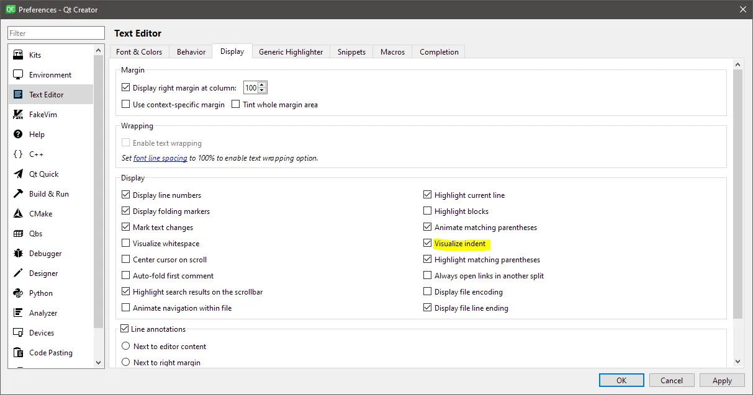Screen dimensions: 753x395
Task: Open the FakeVim category icon
Action: [18, 114]
